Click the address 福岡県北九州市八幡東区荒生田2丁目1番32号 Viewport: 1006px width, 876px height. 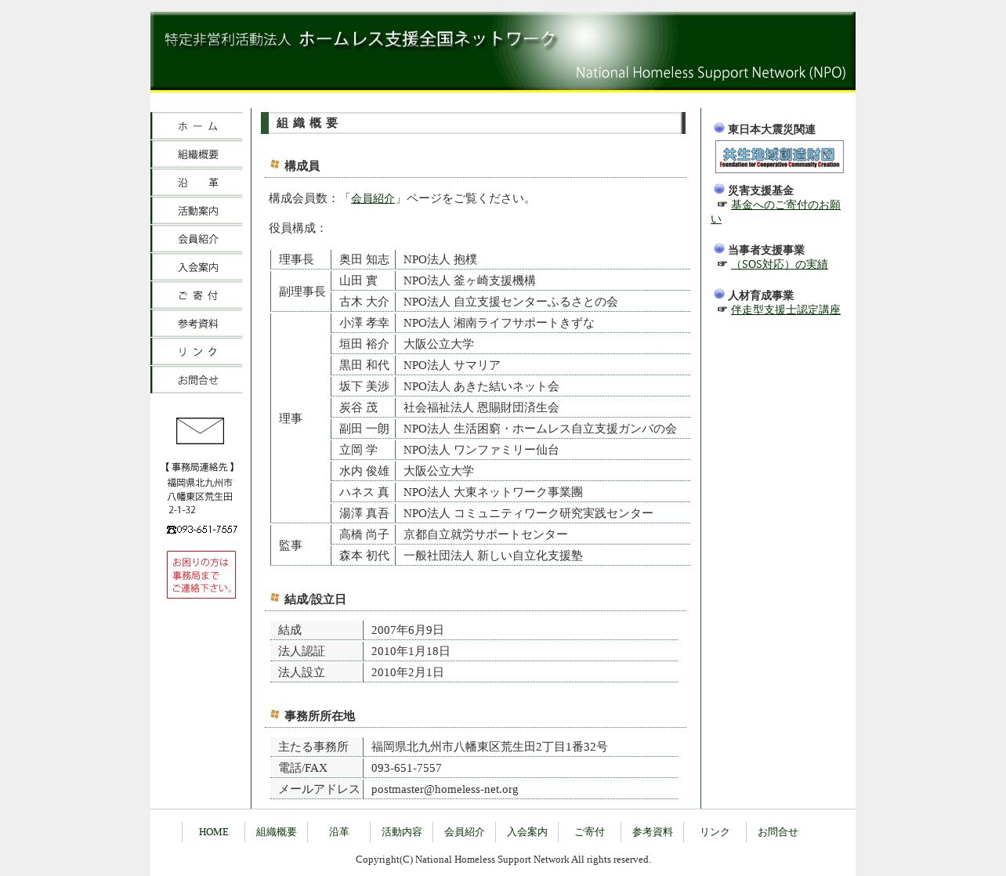[x=490, y=747]
